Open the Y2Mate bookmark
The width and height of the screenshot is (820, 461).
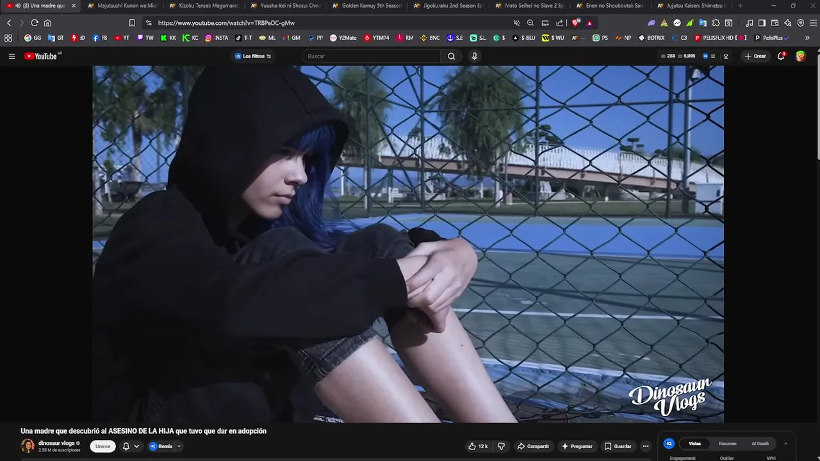tap(343, 38)
